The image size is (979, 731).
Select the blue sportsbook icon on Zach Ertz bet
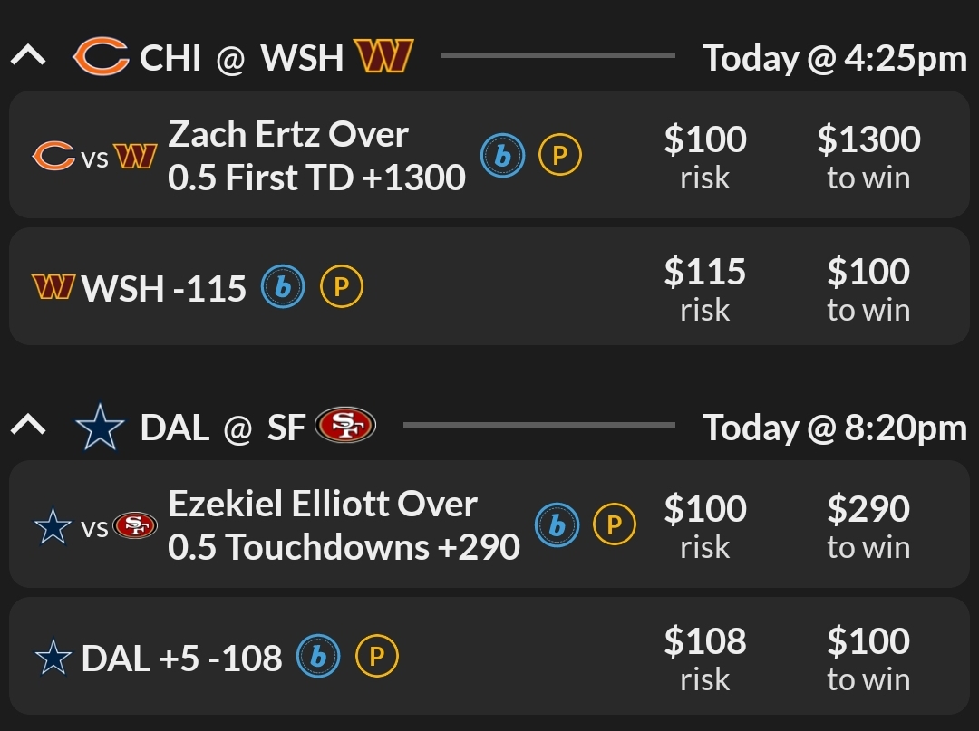click(x=502, y=155)
